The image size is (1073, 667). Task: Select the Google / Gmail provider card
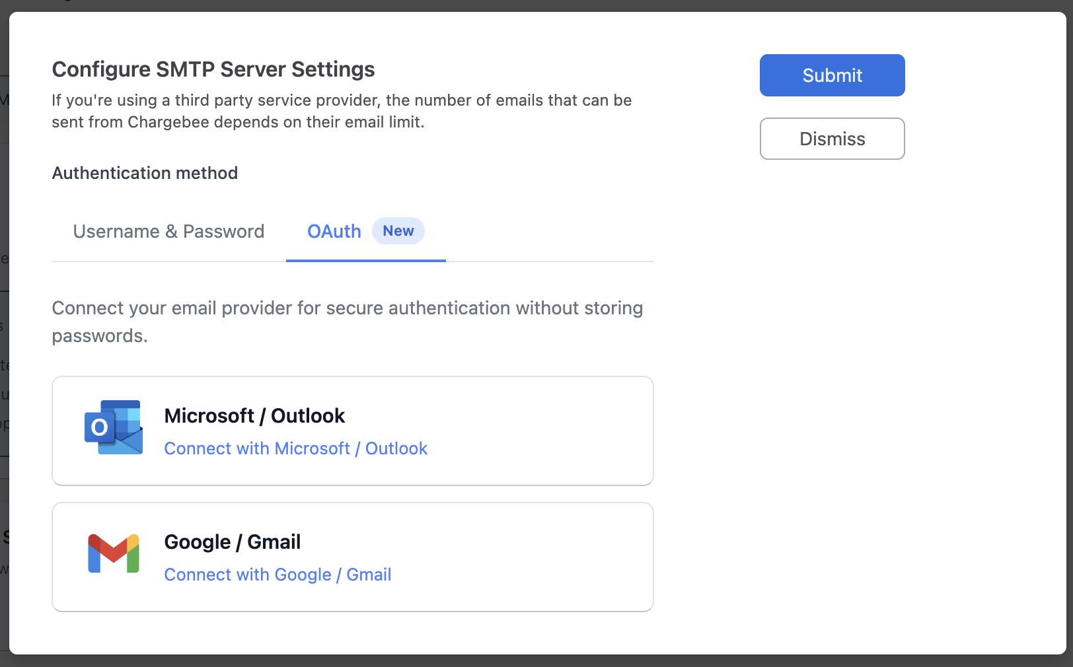coord(352,557)
